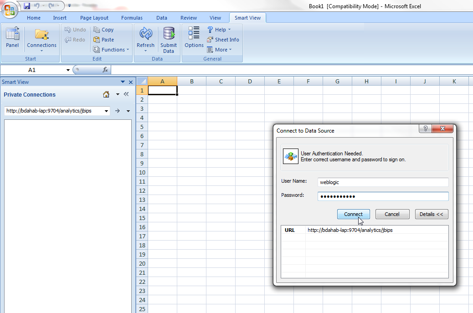Click inside the formula bar
Image resolution: width=473 pixels, height=313 pixels.
tap(292, 70)
